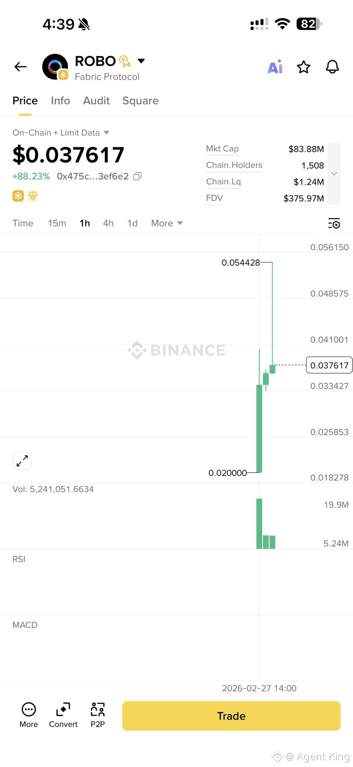Viewport: 353px width, 767px height.
Task: Select the 4h timeframe
Action: pyautogui.click(x=108, y=223)
